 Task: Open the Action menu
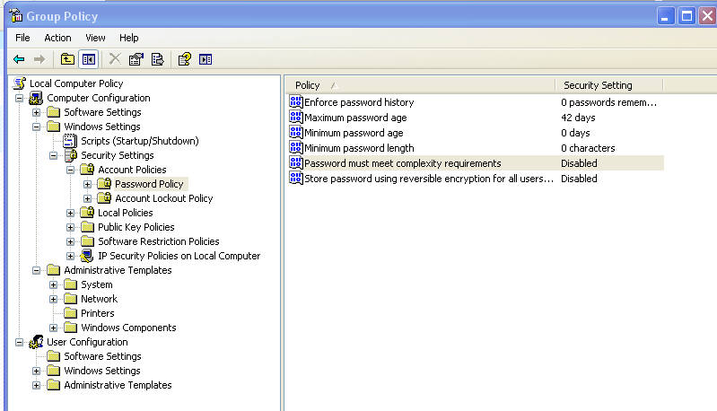[x=57, y=38]
